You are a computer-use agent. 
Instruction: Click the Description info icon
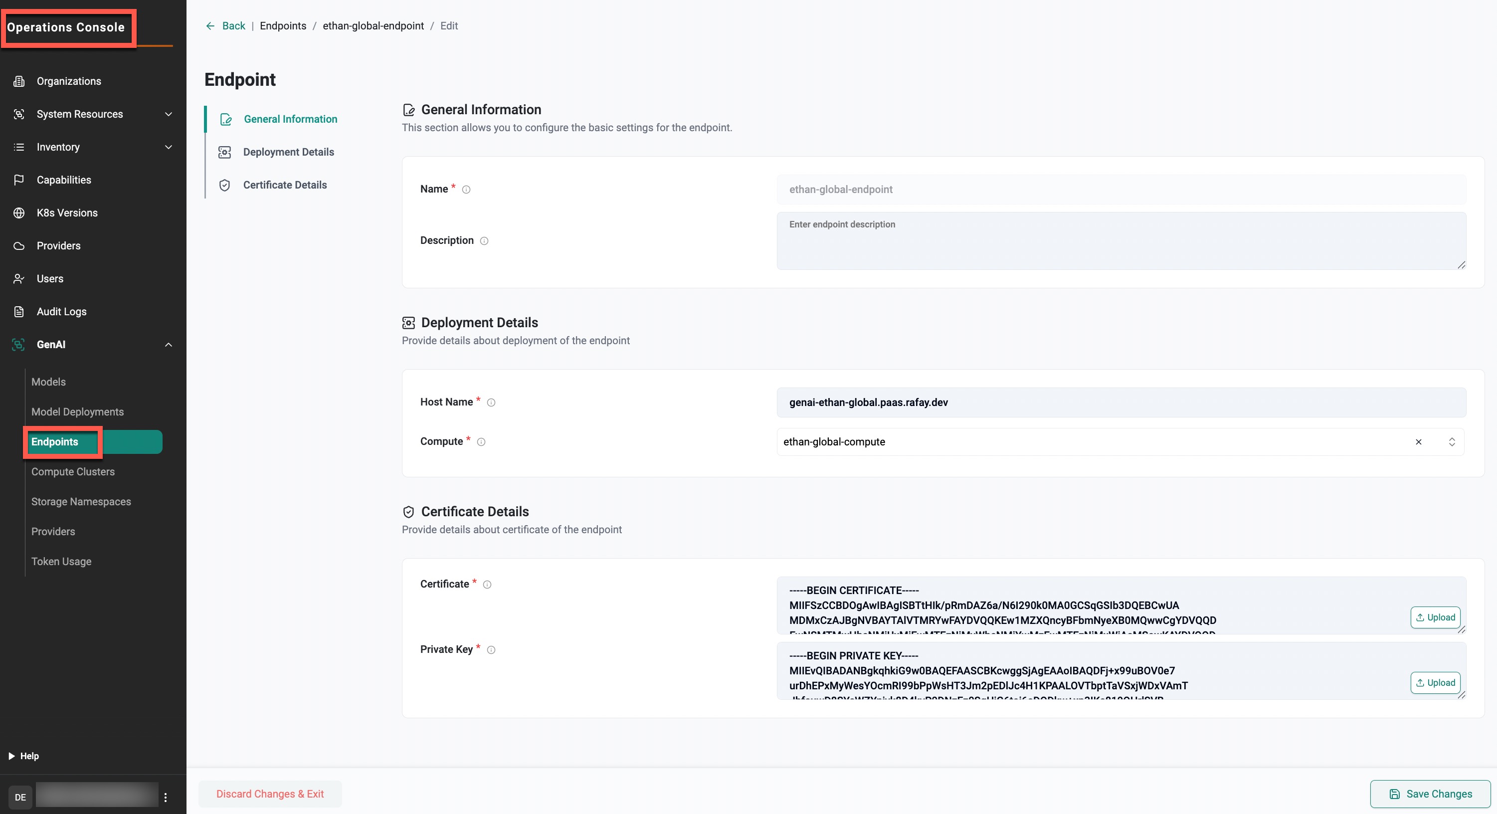[x=484, y=241]
